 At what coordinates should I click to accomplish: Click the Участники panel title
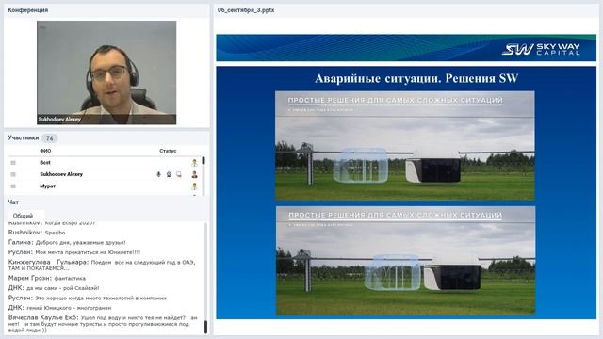[23, 137]
